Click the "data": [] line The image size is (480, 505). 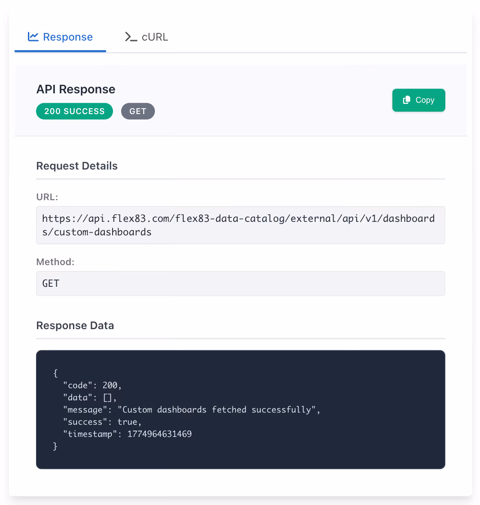pos(90,397)
